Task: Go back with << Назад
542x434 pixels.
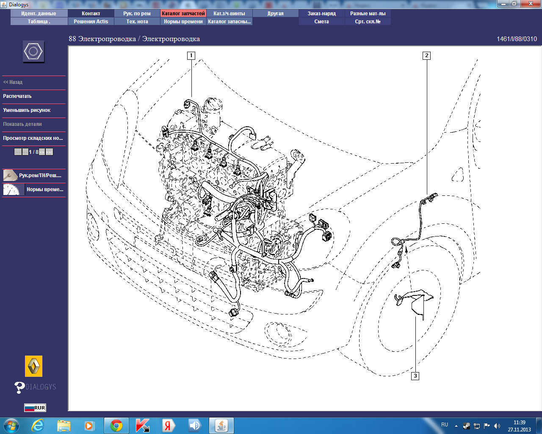Action: (13, 82)
